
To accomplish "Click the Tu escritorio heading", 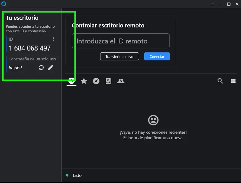I will coord(22,18).
